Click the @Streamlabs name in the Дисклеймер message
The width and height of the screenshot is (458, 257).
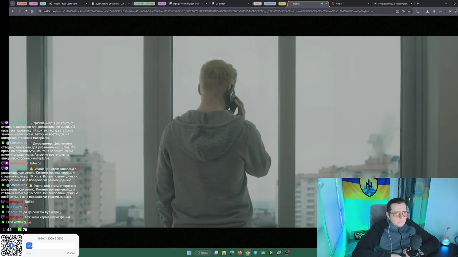(17, 143)
